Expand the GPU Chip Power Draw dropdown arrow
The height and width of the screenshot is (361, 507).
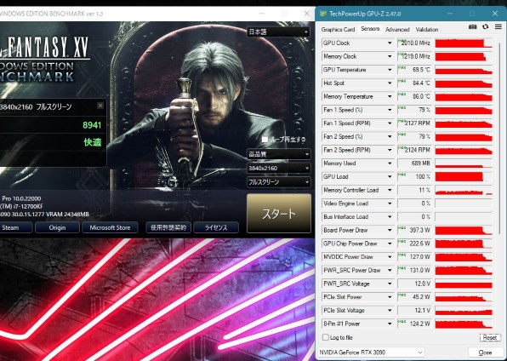(390, 244)
